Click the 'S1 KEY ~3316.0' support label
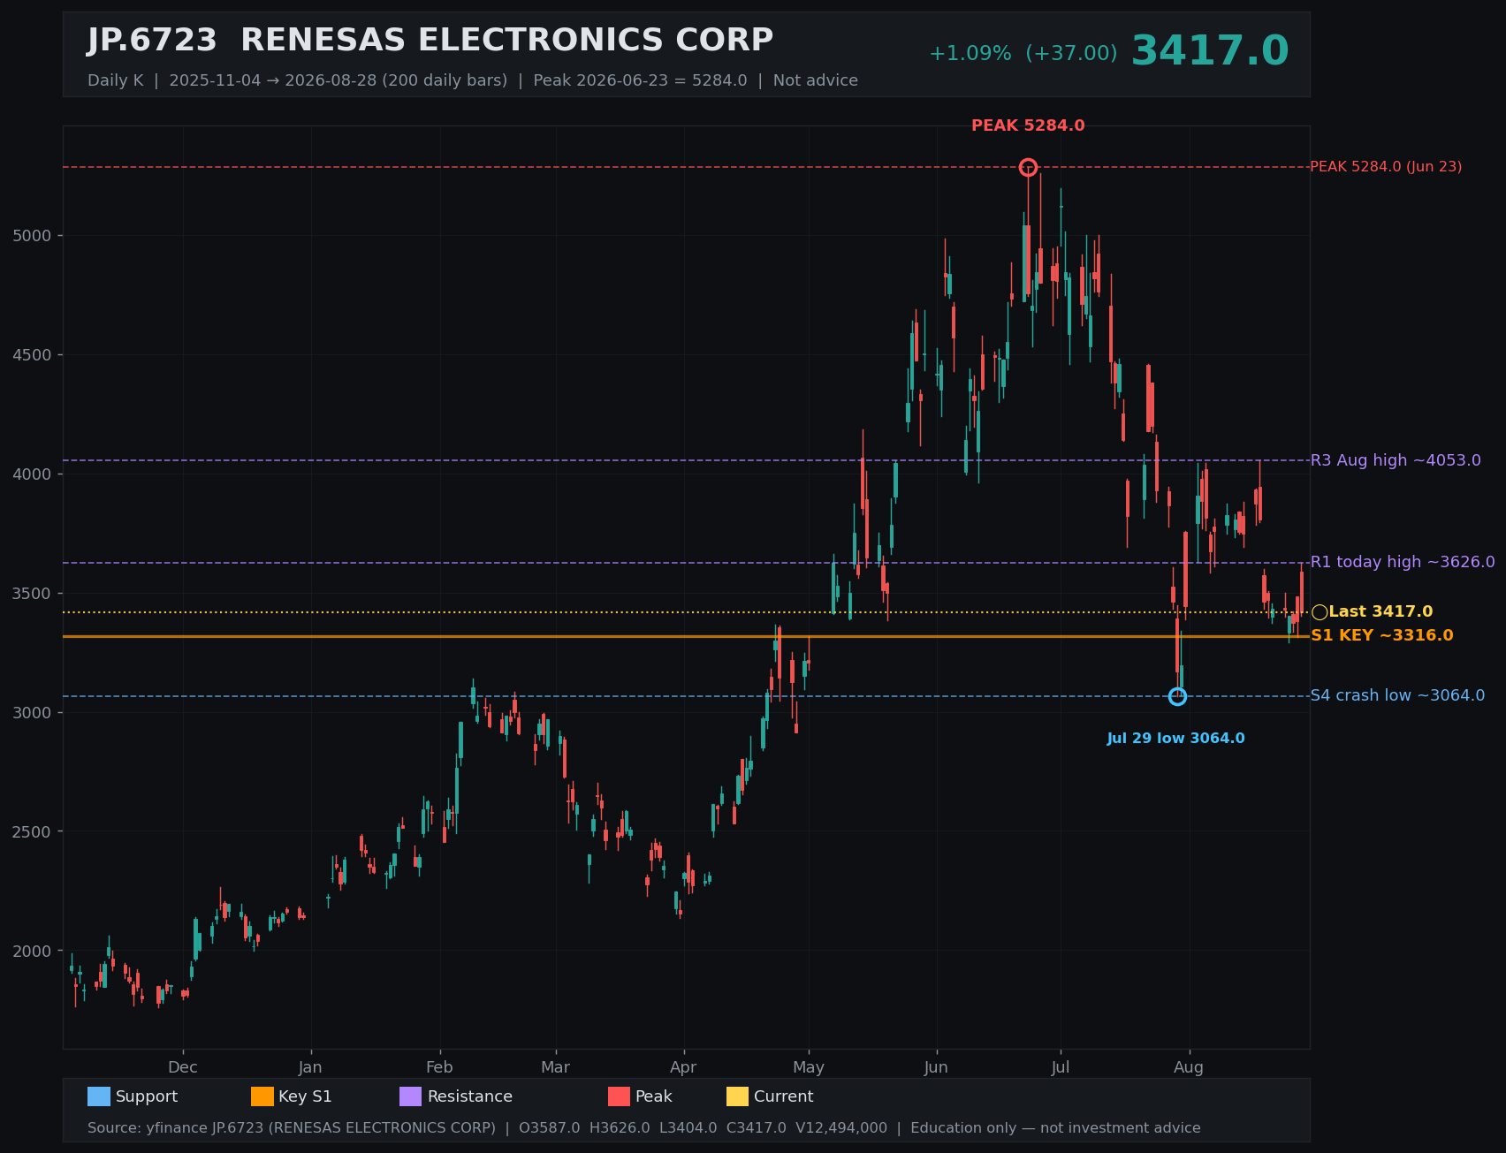Image resolution: width=1506 pixels, height=1153 pixels. pos(1381,636)
